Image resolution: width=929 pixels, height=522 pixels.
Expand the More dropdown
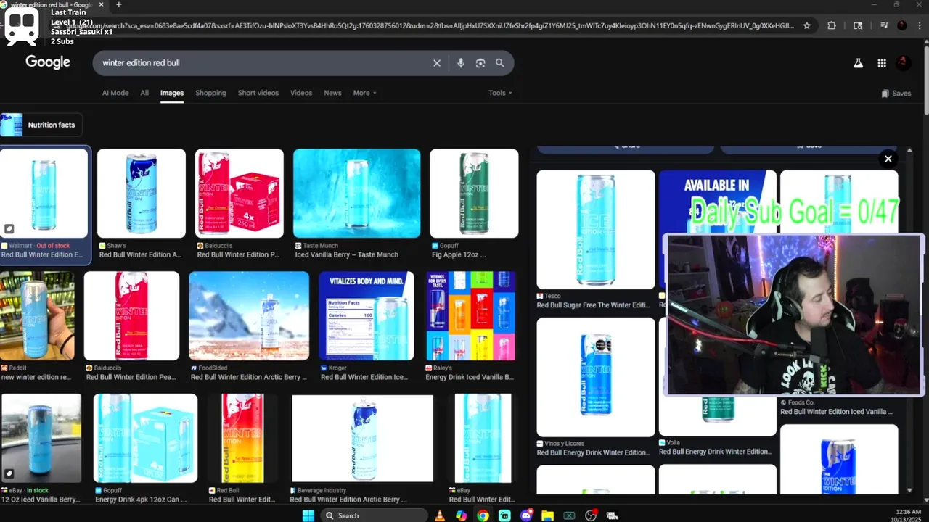coord(365,93)
